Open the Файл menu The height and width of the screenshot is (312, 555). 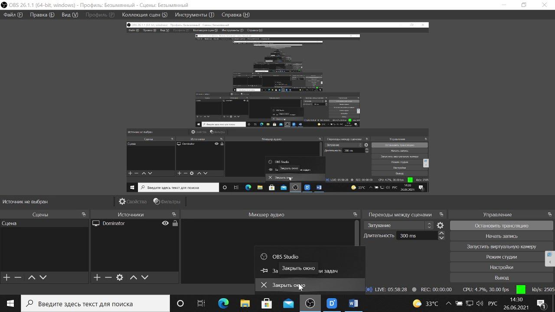(x=13, y=15)
